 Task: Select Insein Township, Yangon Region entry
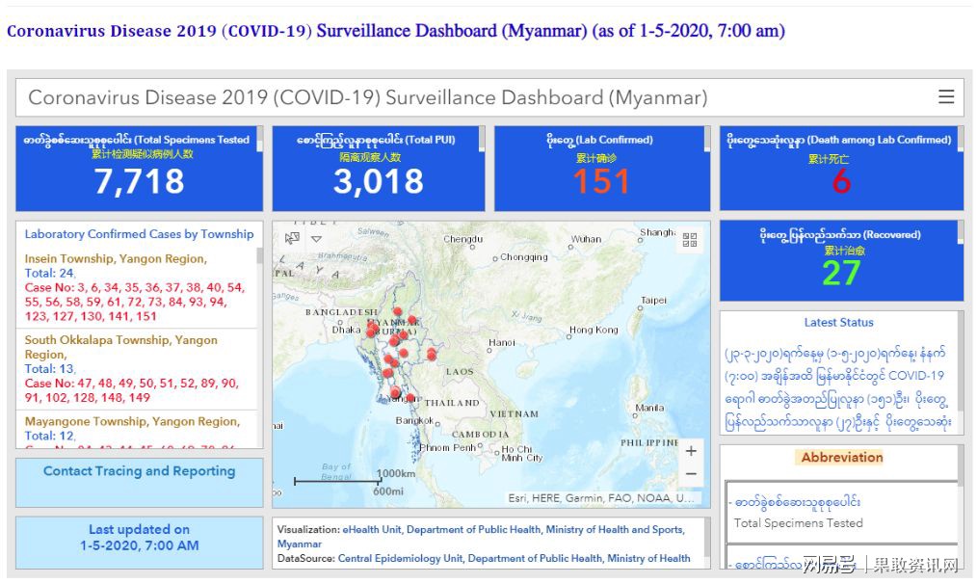click(x=115, y=258)
